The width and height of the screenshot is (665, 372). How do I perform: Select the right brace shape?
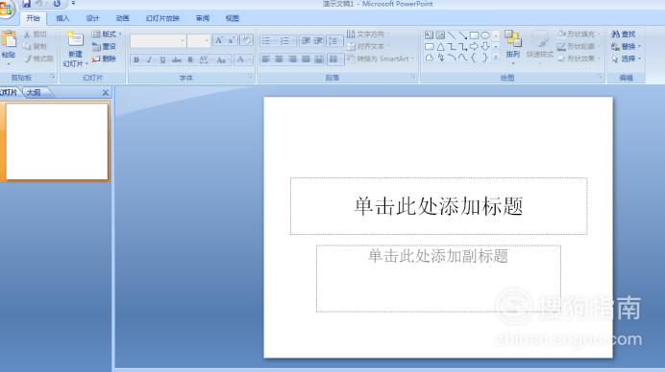[x=485, y=58]
